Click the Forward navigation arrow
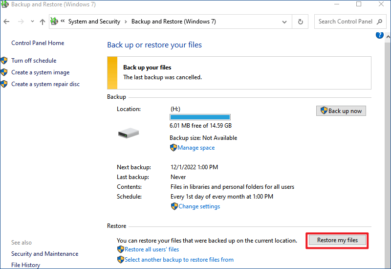 [x=21, y=22]
